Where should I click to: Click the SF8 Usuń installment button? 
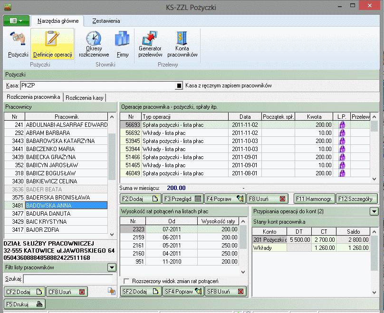[x=226, y=291]
